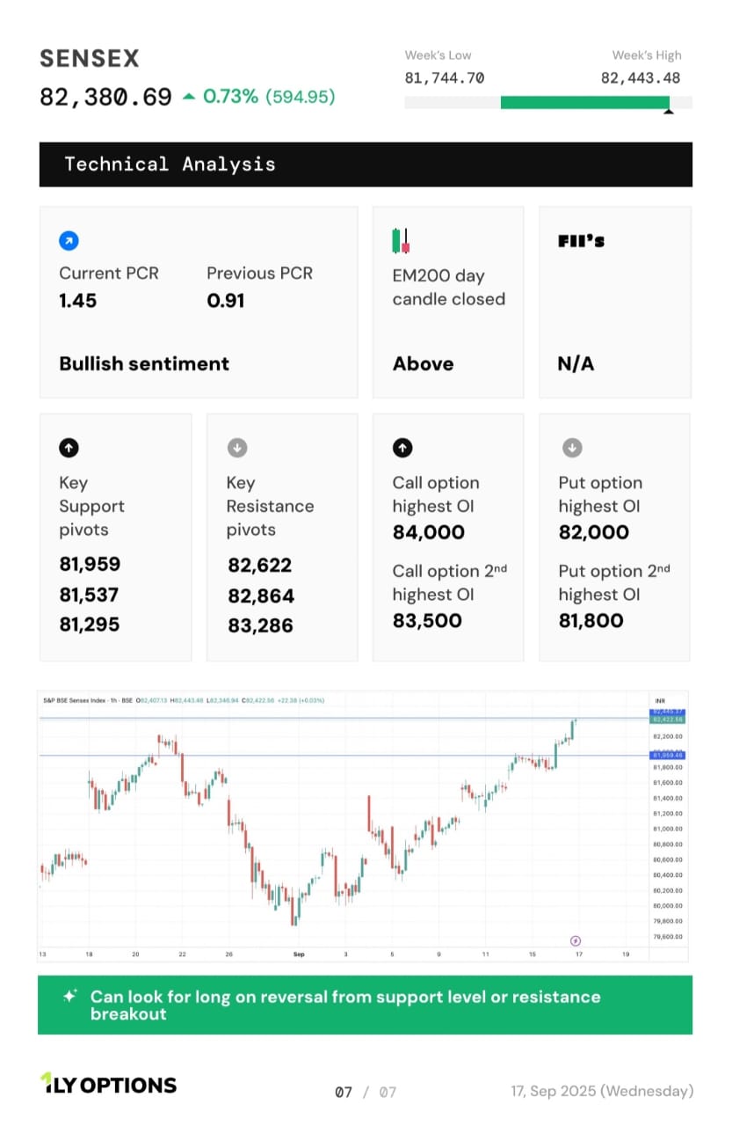The height and width of the screenshot is (1126, 732).
Task: Click the up-arrow icon above Call option highest OI
Action: tap(402, 448)
